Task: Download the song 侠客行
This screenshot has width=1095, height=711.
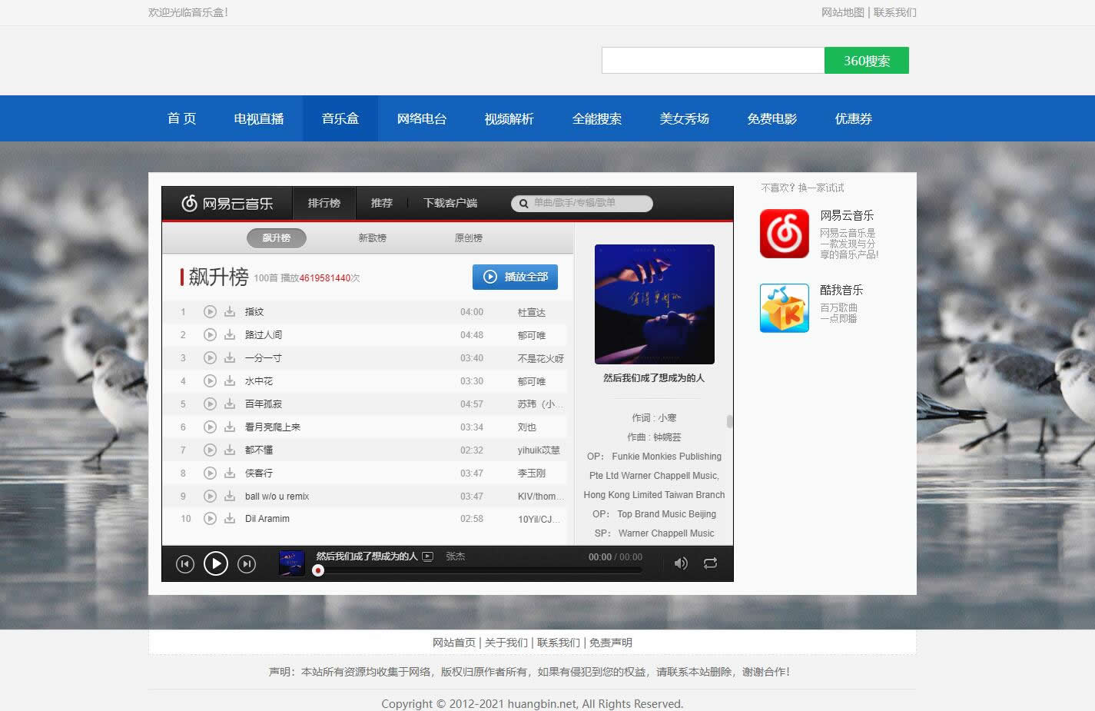Action: tap(230, 473)
